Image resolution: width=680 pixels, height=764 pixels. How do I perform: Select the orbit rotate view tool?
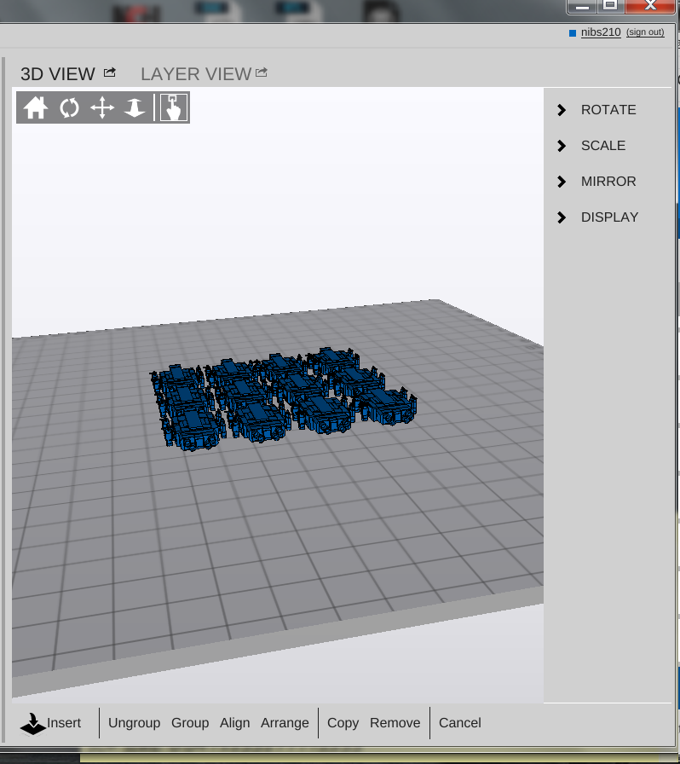pos(69,107)
